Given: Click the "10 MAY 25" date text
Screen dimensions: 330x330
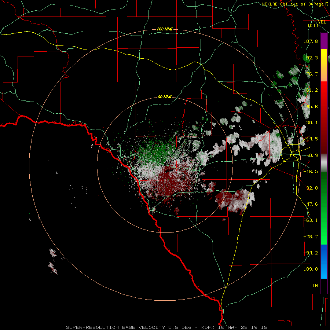Looking at the screenshot, I should pyautogui.click(x=232, y=327).
